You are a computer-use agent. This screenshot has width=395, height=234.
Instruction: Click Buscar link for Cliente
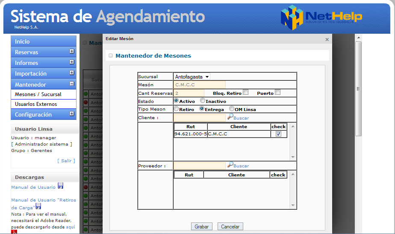tap(241, 118)
